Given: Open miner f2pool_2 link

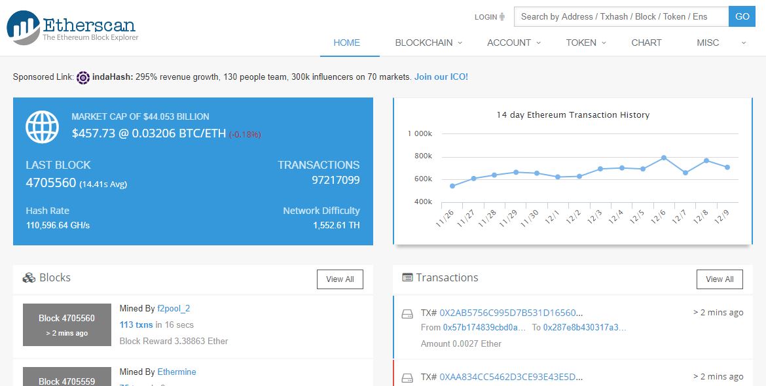Looking at the screenshot, I should [173, 308].
